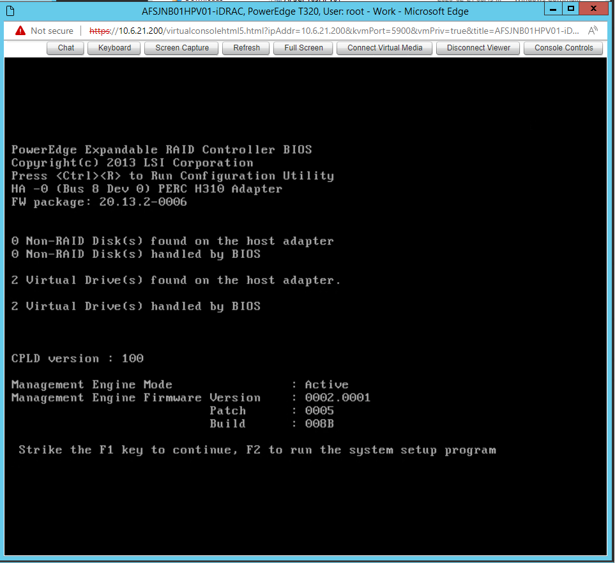
Task: Click Connect Virtual Media button
Action: click(384, 48)
